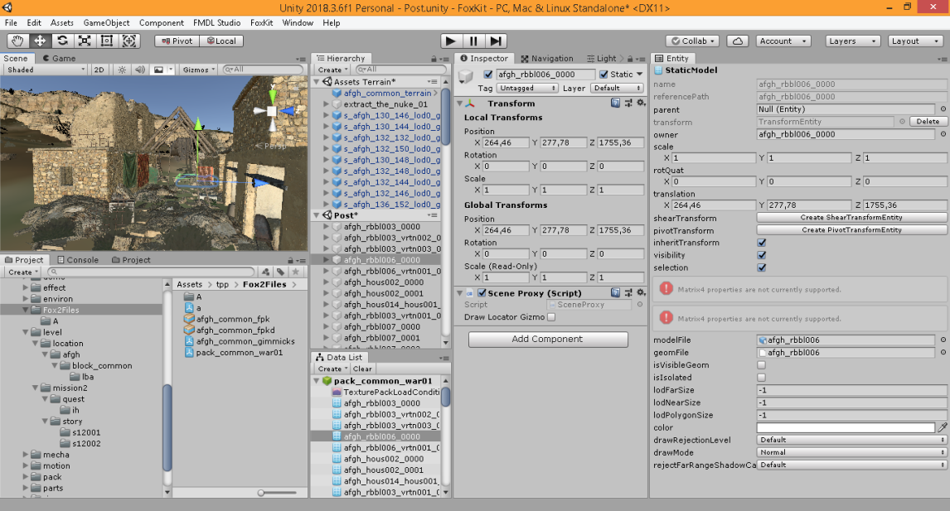Screen dimensions: 950x511
Task: Open the Layout dropdown
Action: coord(915,41)
